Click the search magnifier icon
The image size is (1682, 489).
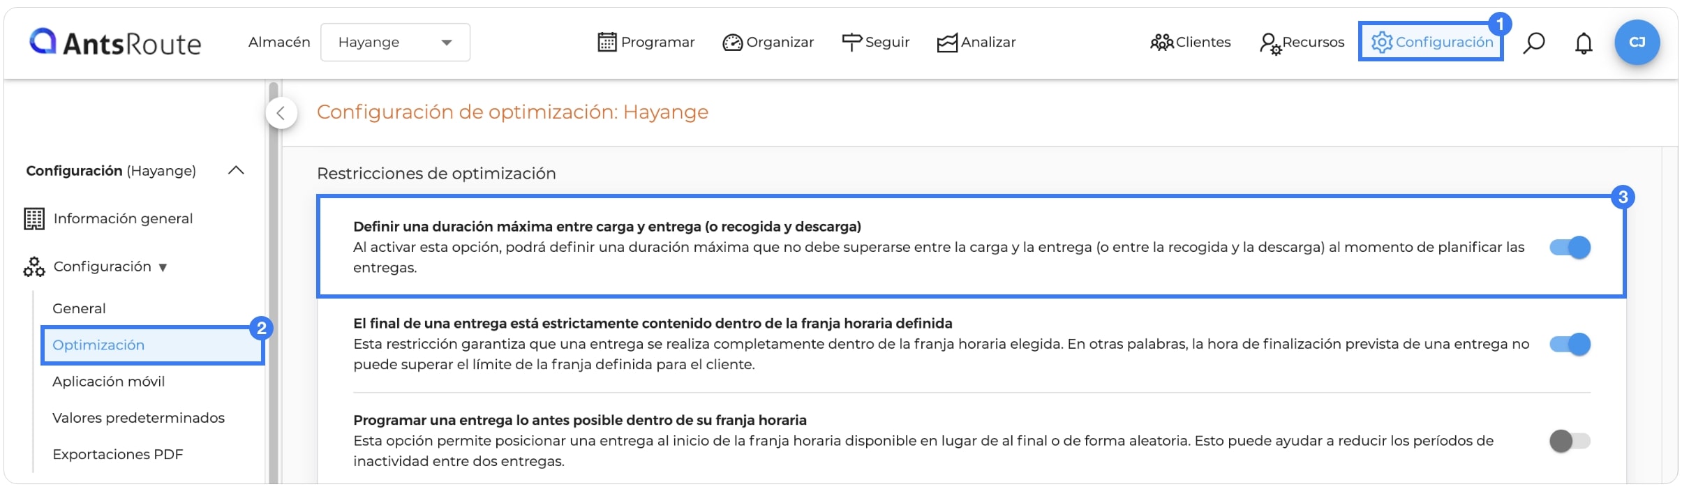coord(1533,43)
